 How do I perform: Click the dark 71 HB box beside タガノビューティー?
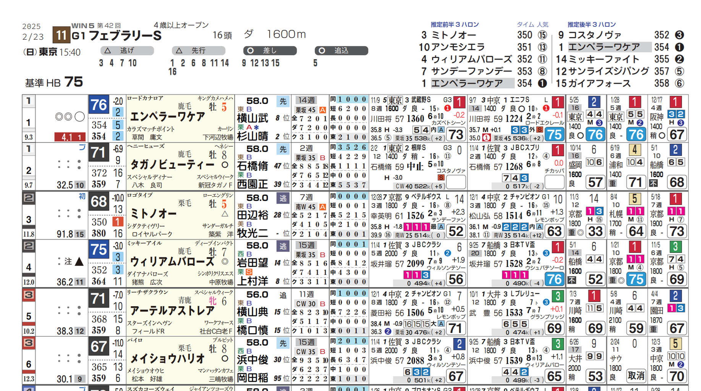99,153
